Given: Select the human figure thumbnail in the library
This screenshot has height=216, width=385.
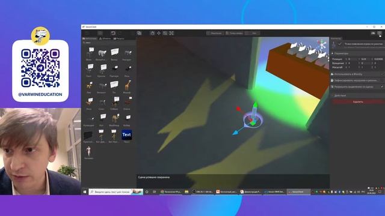Looking at the screenshot, I should 88,151.
